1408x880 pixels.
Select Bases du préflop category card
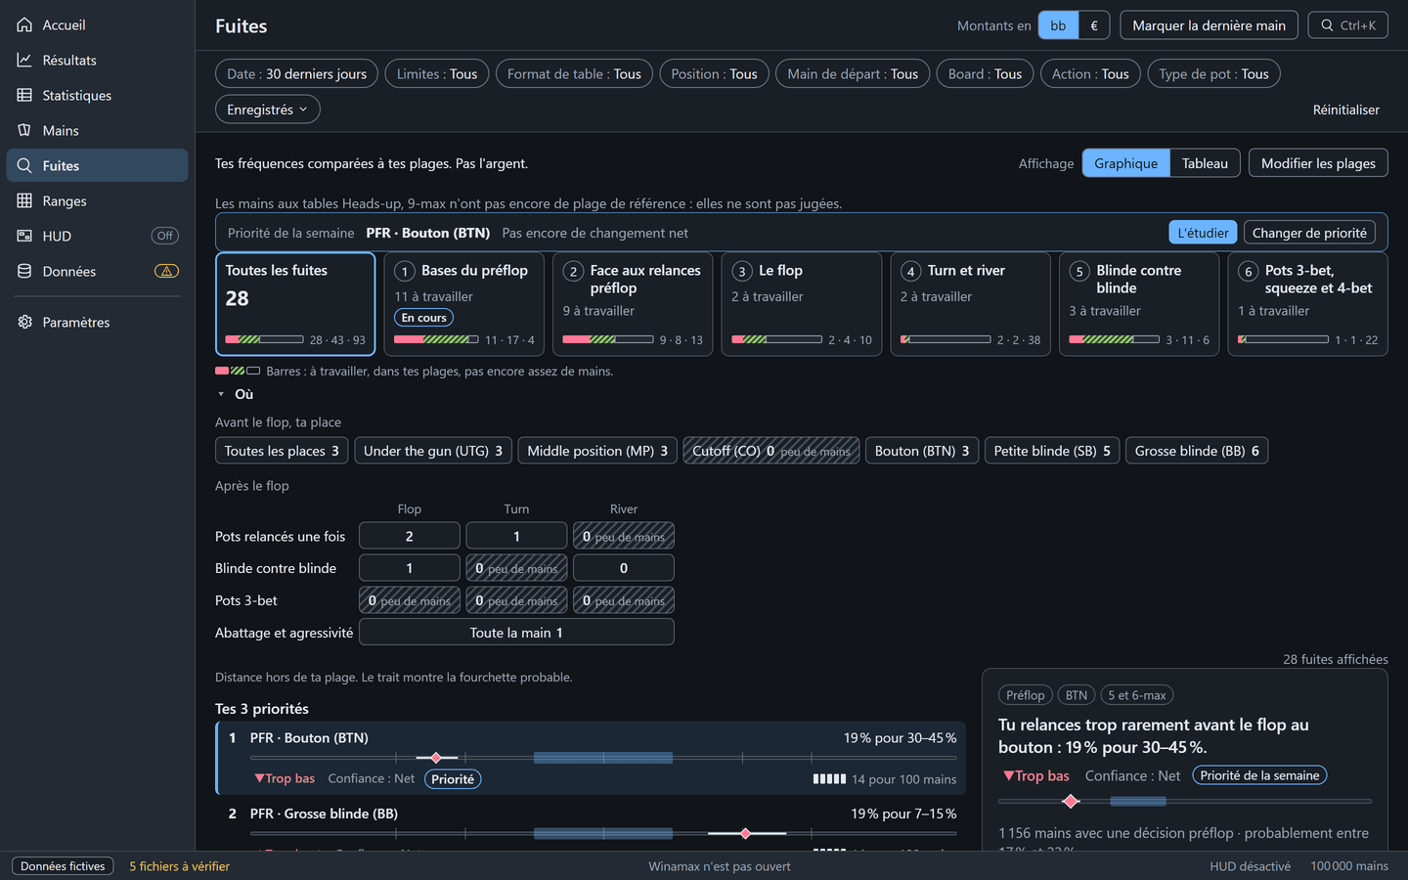click(x=463, y=304)
